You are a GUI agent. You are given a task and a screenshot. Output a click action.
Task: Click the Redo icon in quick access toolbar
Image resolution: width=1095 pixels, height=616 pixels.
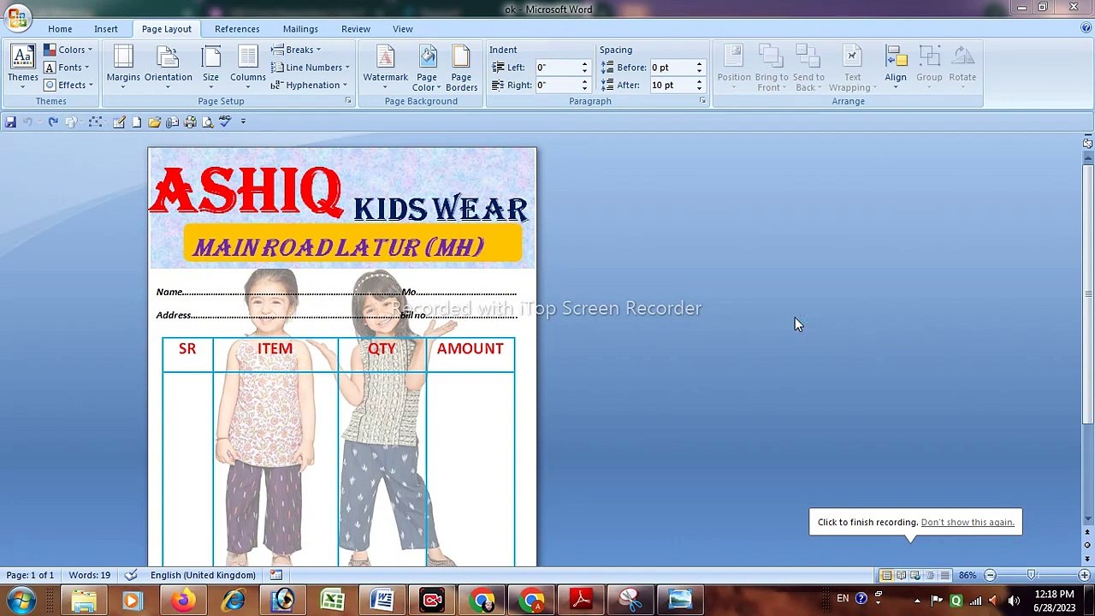(x=53, y=122)
